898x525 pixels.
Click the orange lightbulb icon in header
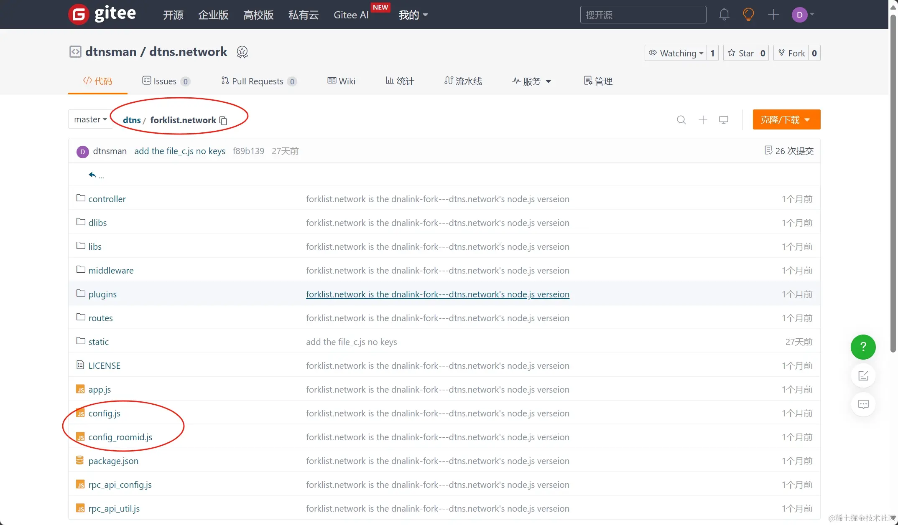click(748, 15)
